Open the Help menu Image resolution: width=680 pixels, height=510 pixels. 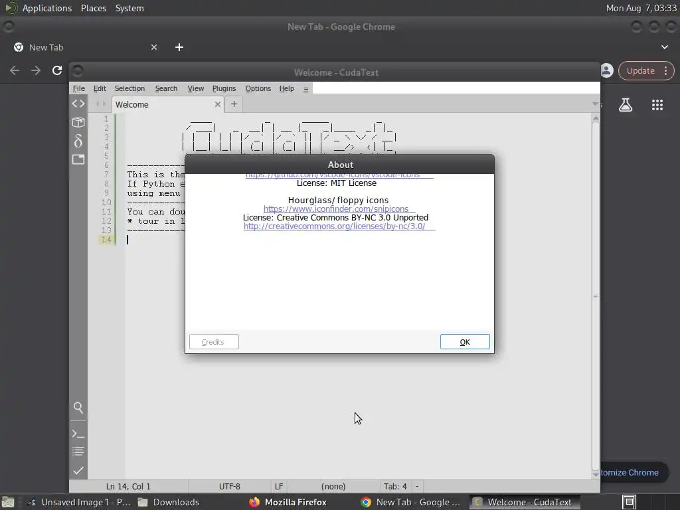point(287,88)
